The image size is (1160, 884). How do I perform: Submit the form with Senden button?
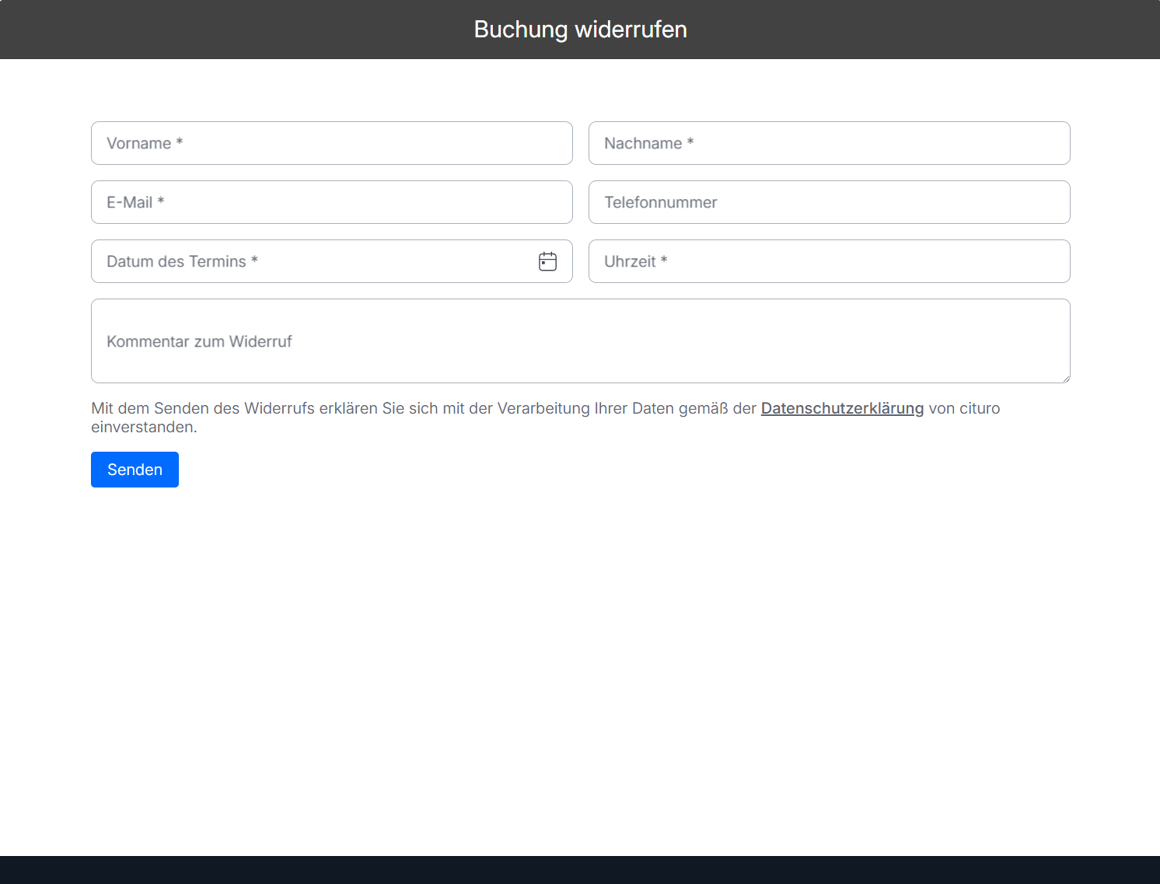(x=135, y=470)
